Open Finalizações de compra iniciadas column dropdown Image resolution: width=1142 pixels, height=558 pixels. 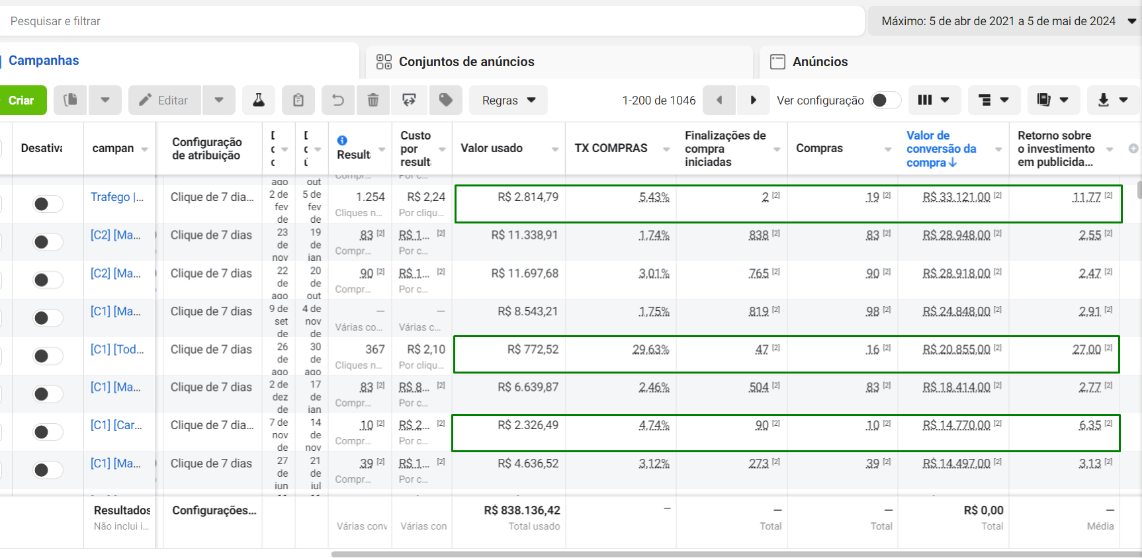click(x=777, y=149)
